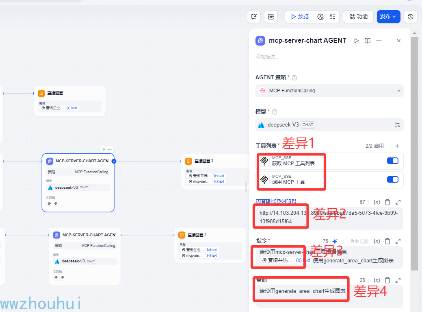Viewport: 422px width, 312px height.
Task: Click the 调用 MCP 工具 tool row
Action: point(329,179)
